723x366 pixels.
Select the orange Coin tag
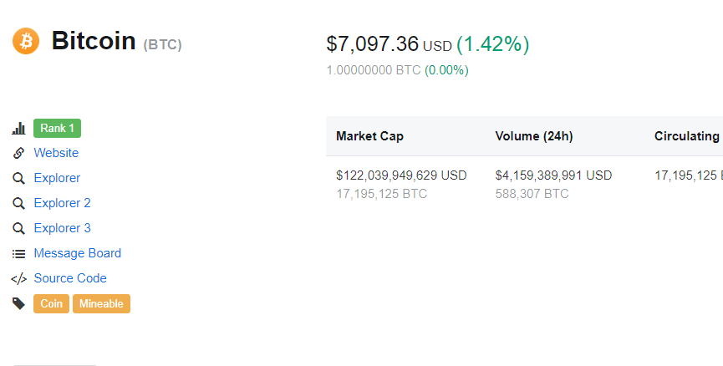point(51,304)
